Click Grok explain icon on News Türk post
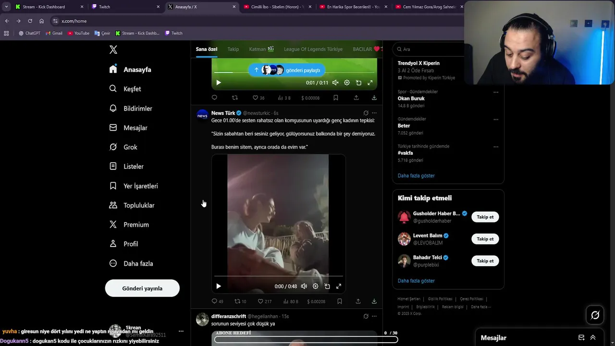Screen dimensions: 615x346 366,113
